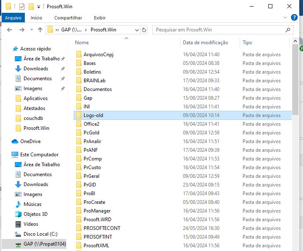Switch to the Exibir ribbon tab
303x251 pixels.
pyautogui.click(x=100, y=18)
